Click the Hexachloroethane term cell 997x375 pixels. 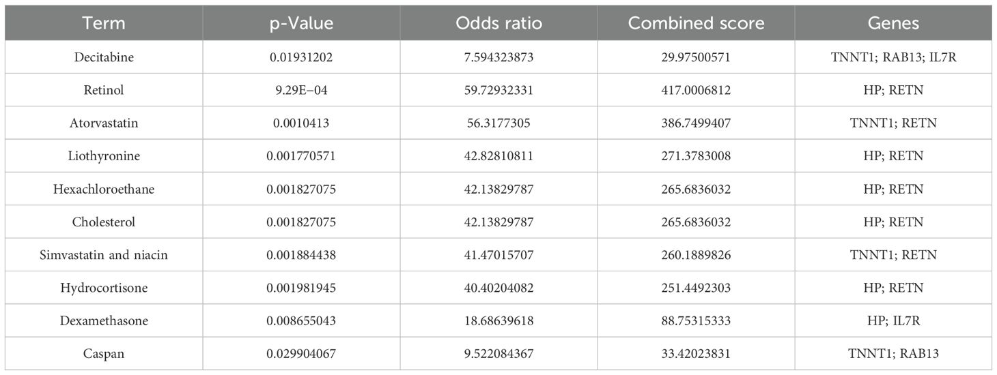(x=104, y=189)
